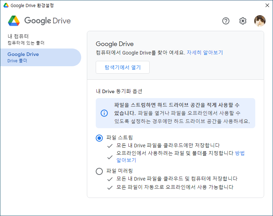Viewport: 273px width, 216px height.
Task: Click text 모든 내 Drive 파일을 클라우드에만 저장합니다
Action: 168,146
